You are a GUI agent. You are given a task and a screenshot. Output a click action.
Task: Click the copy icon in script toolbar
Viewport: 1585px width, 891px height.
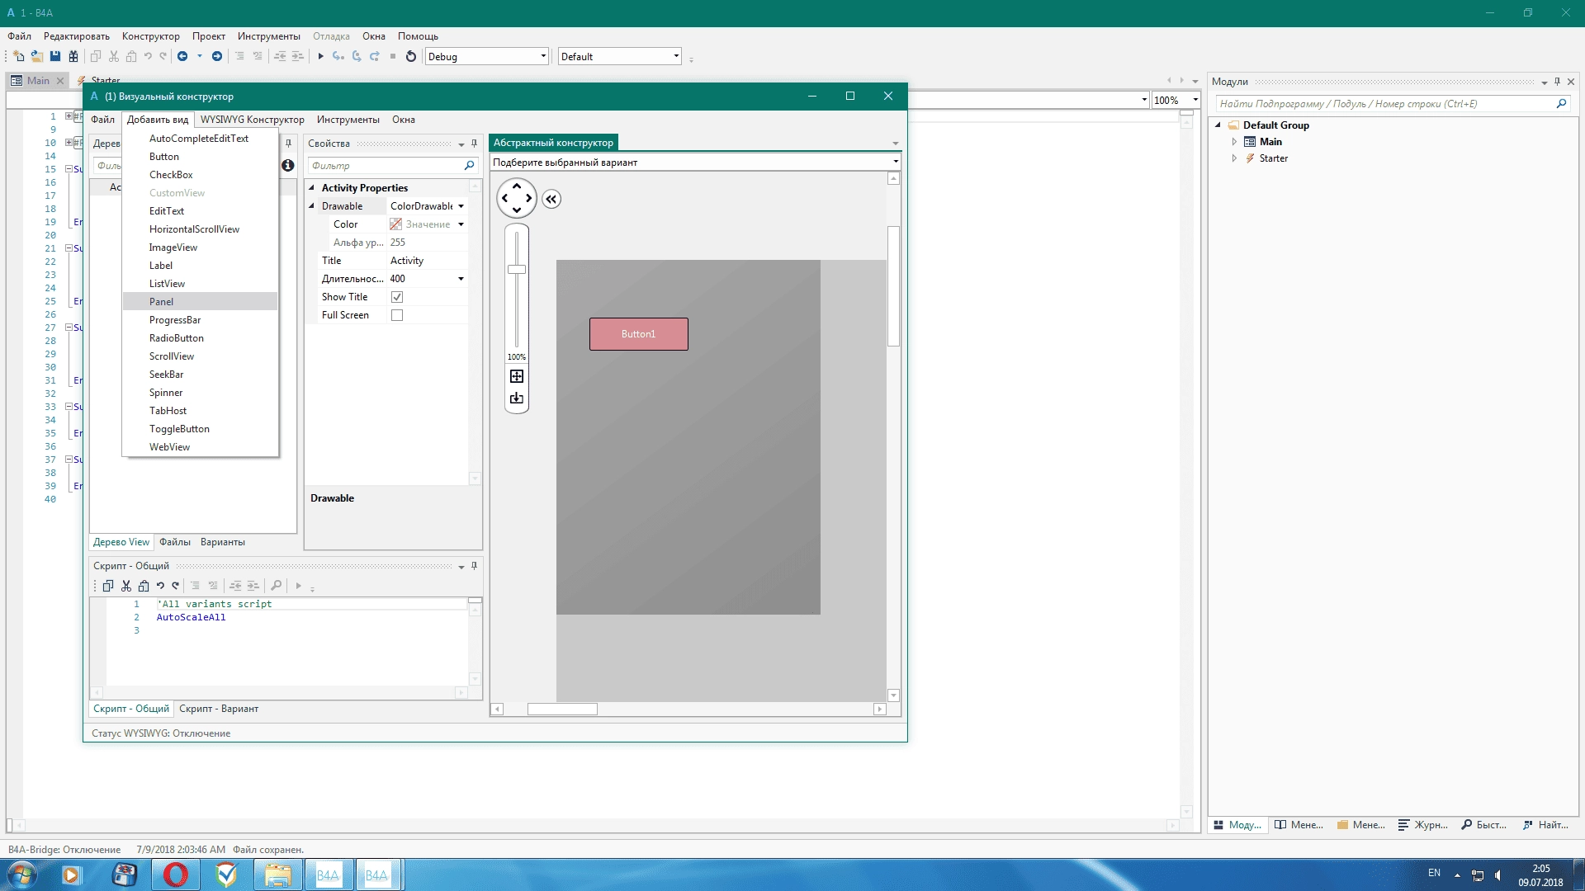pos(107,586)
